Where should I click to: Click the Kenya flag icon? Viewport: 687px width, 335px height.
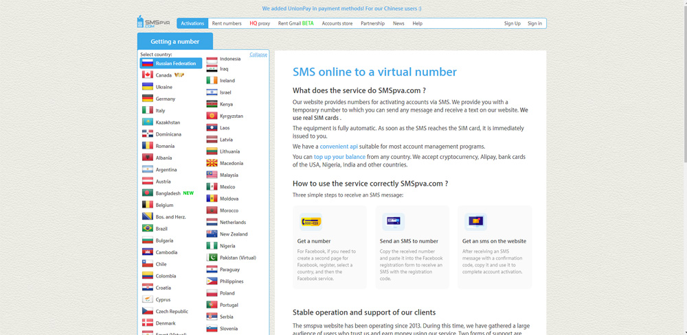tap(212, 104)
